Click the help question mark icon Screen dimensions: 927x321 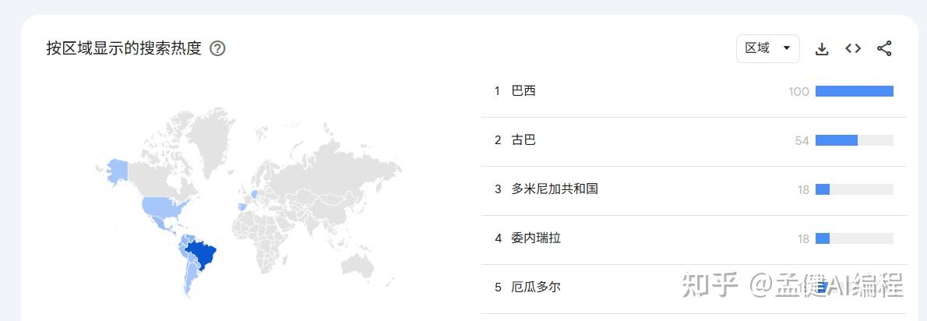217,48
